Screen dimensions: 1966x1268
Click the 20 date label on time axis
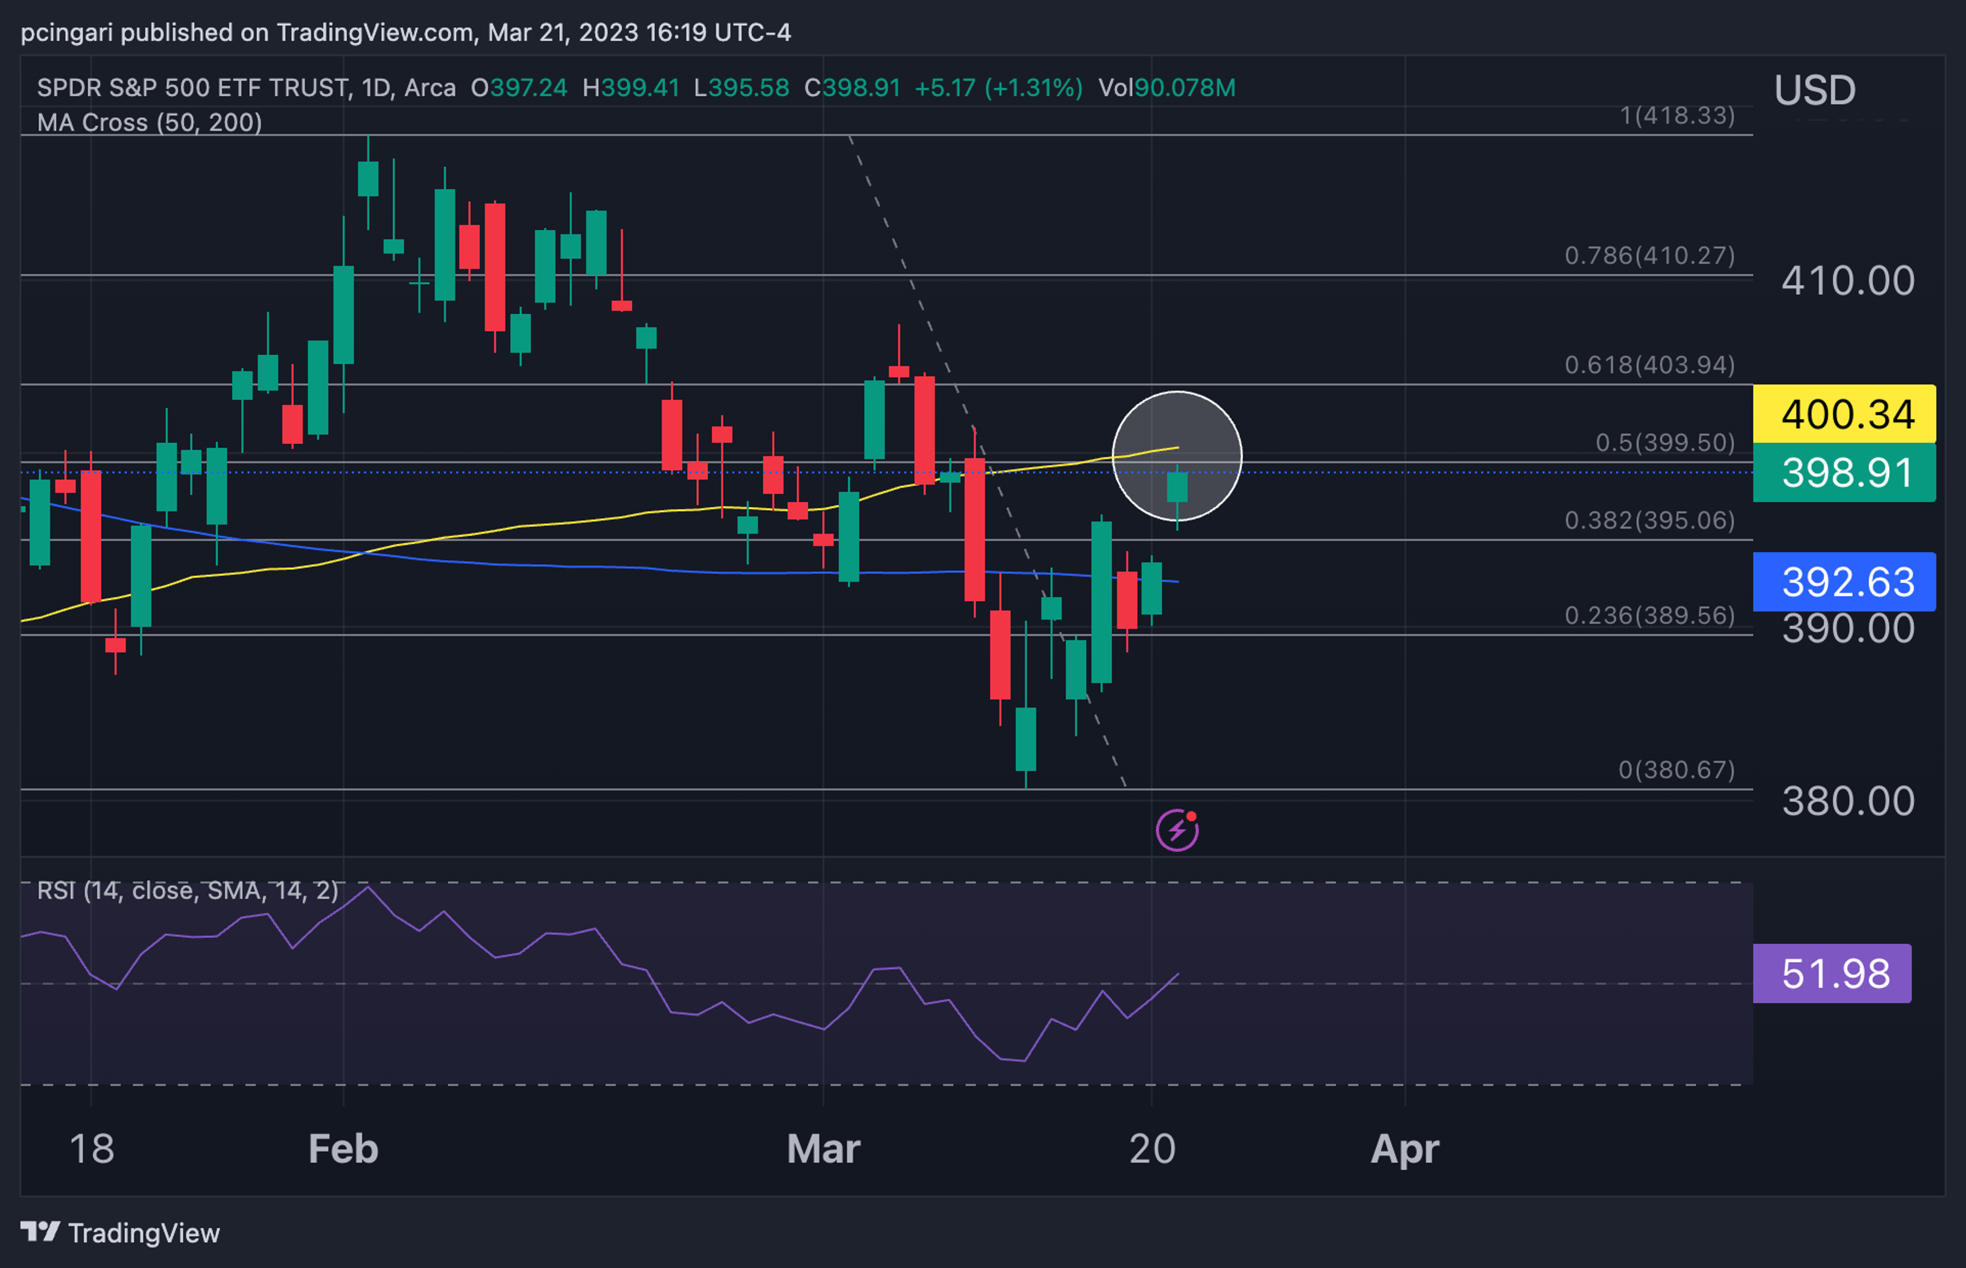click(1152, 1149)
